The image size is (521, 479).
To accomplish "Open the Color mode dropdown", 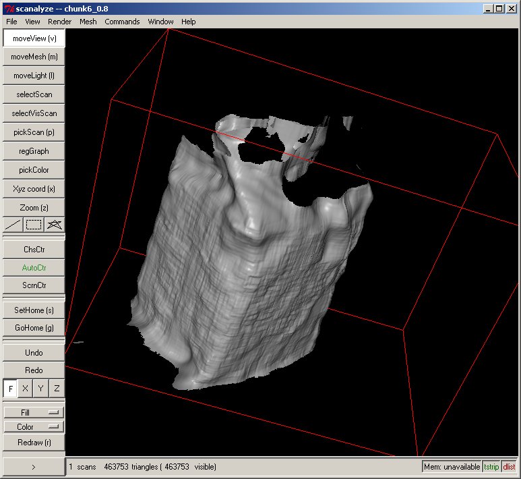I will click(34, 427).
